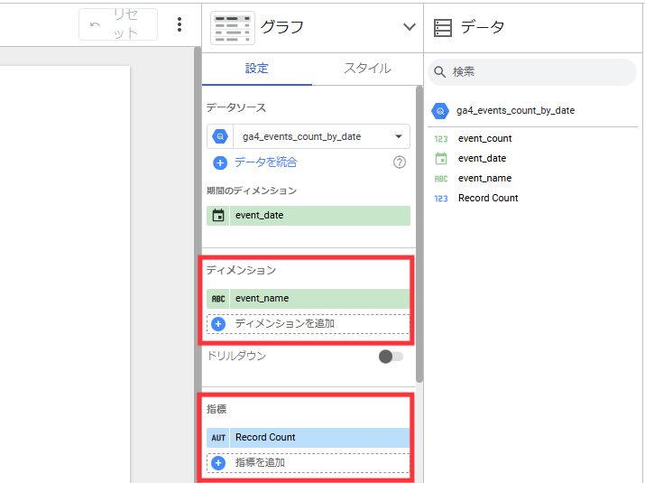
Task: Select the event_date date range dimension chip
Action: pyautogui.click(x=309, y=216)
